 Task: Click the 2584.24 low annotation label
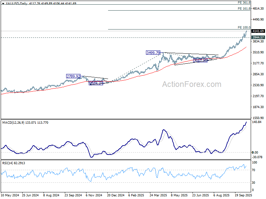[x=96, y=83]
